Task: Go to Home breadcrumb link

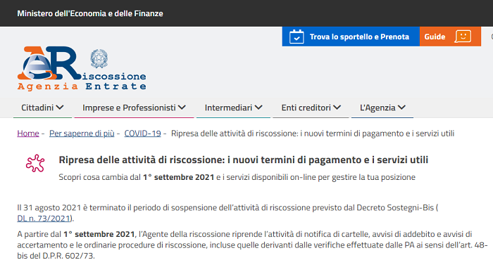Action: tap(28, 134)
